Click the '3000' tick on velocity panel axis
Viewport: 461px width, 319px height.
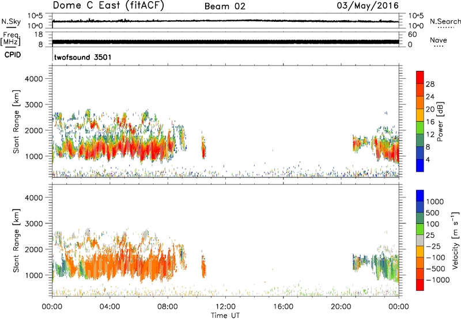[x=33, y=223]
